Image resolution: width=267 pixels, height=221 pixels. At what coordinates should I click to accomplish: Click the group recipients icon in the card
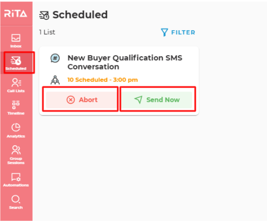click(x=55, y=80)
